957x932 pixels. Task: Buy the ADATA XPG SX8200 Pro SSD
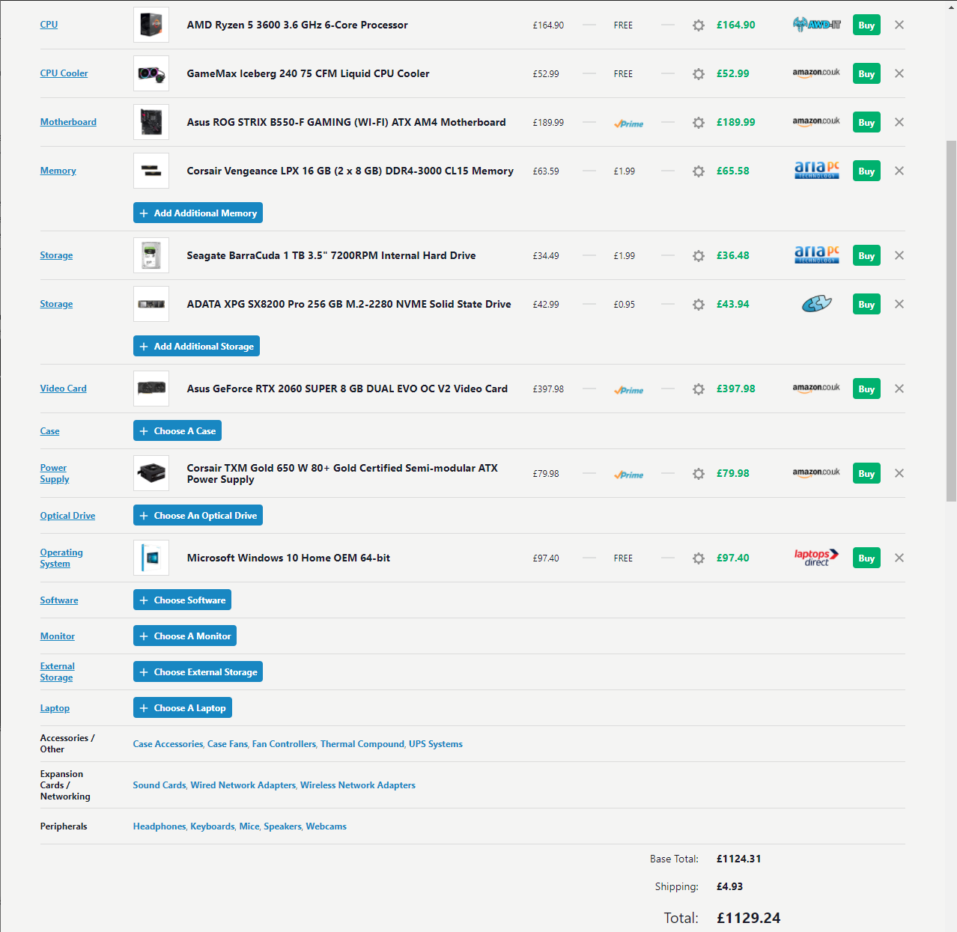866,304
